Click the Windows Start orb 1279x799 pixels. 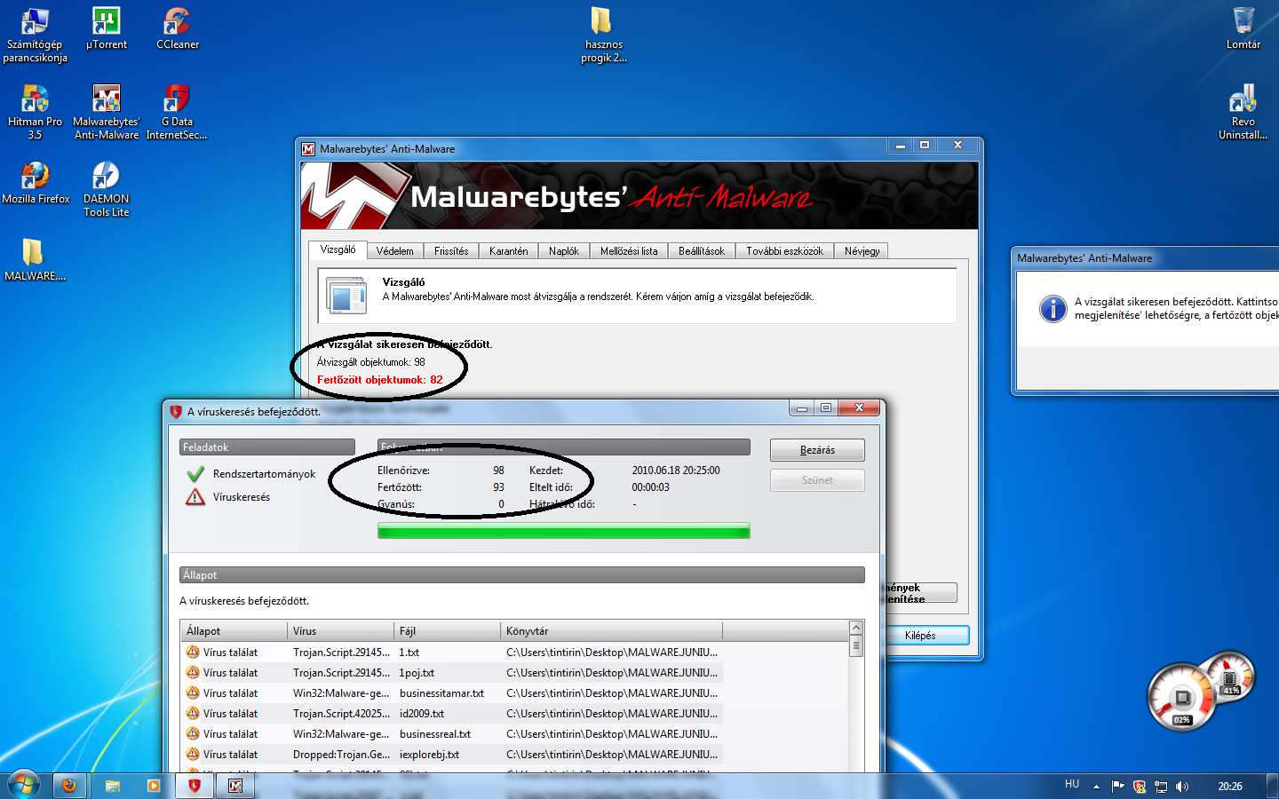[x=24, y=785]
